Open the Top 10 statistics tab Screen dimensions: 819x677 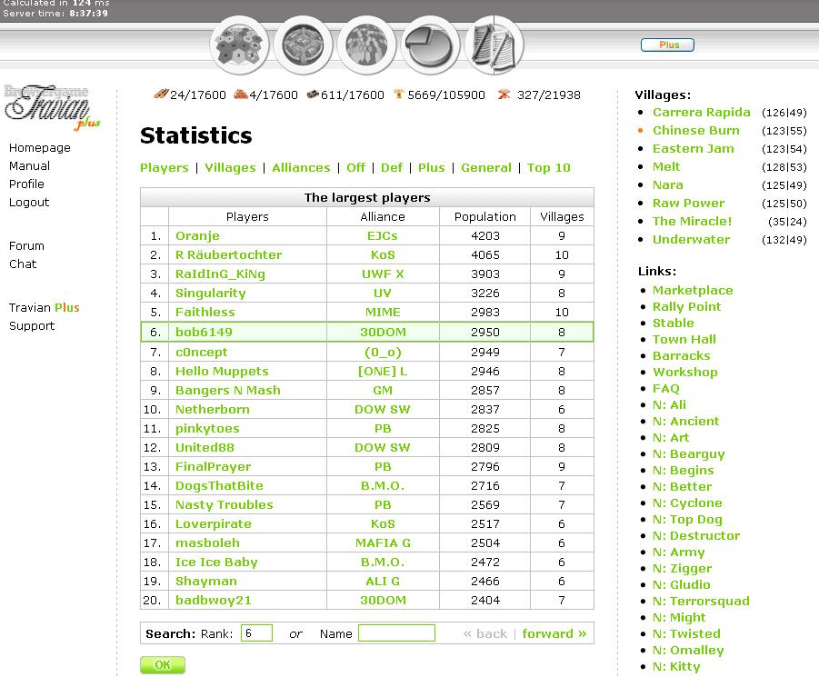[x=549, y=167]
